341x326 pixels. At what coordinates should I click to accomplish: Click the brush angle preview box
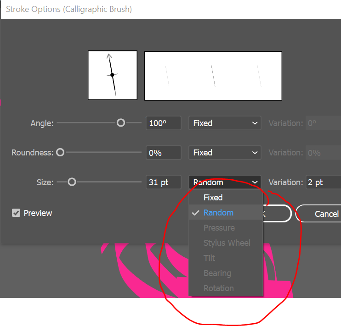(x=113, y=75)
